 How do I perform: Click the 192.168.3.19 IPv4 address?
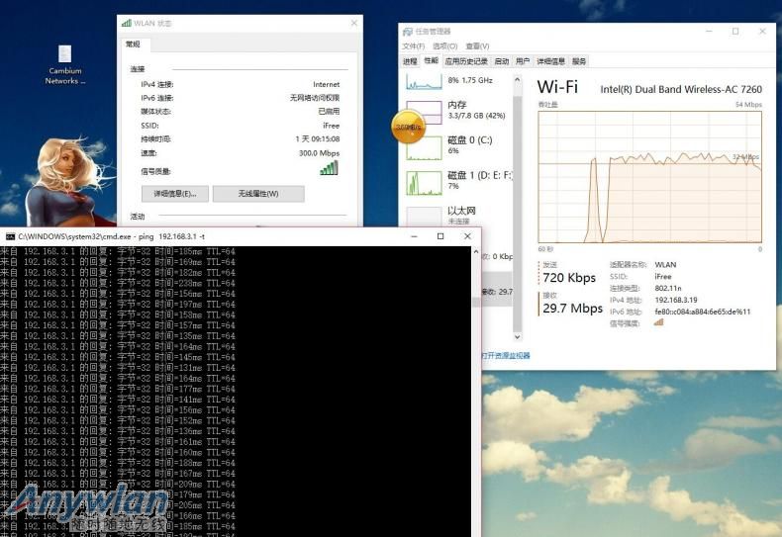676,300
